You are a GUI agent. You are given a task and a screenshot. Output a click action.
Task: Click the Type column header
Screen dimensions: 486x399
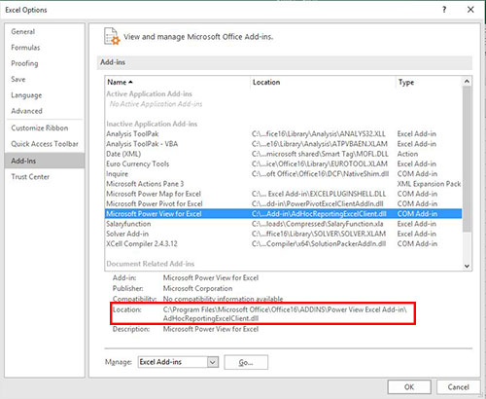429,83
